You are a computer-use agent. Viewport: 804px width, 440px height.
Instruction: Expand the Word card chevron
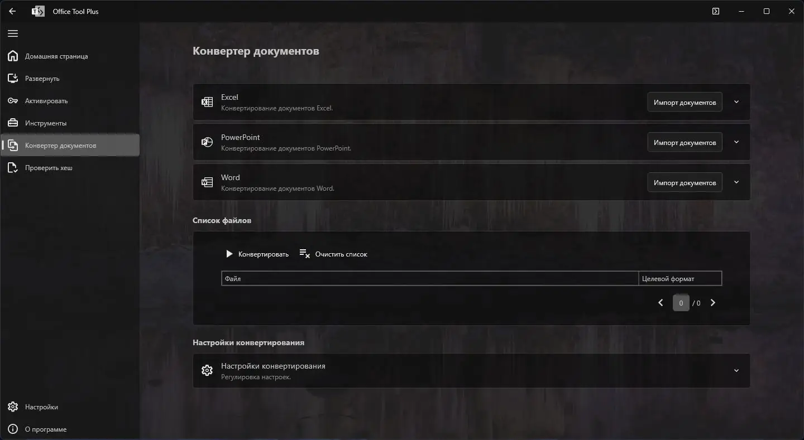tap(736, 182)
